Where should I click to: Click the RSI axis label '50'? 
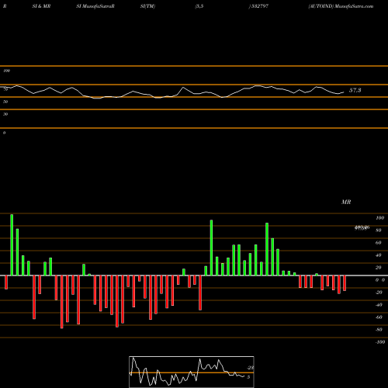5,102
